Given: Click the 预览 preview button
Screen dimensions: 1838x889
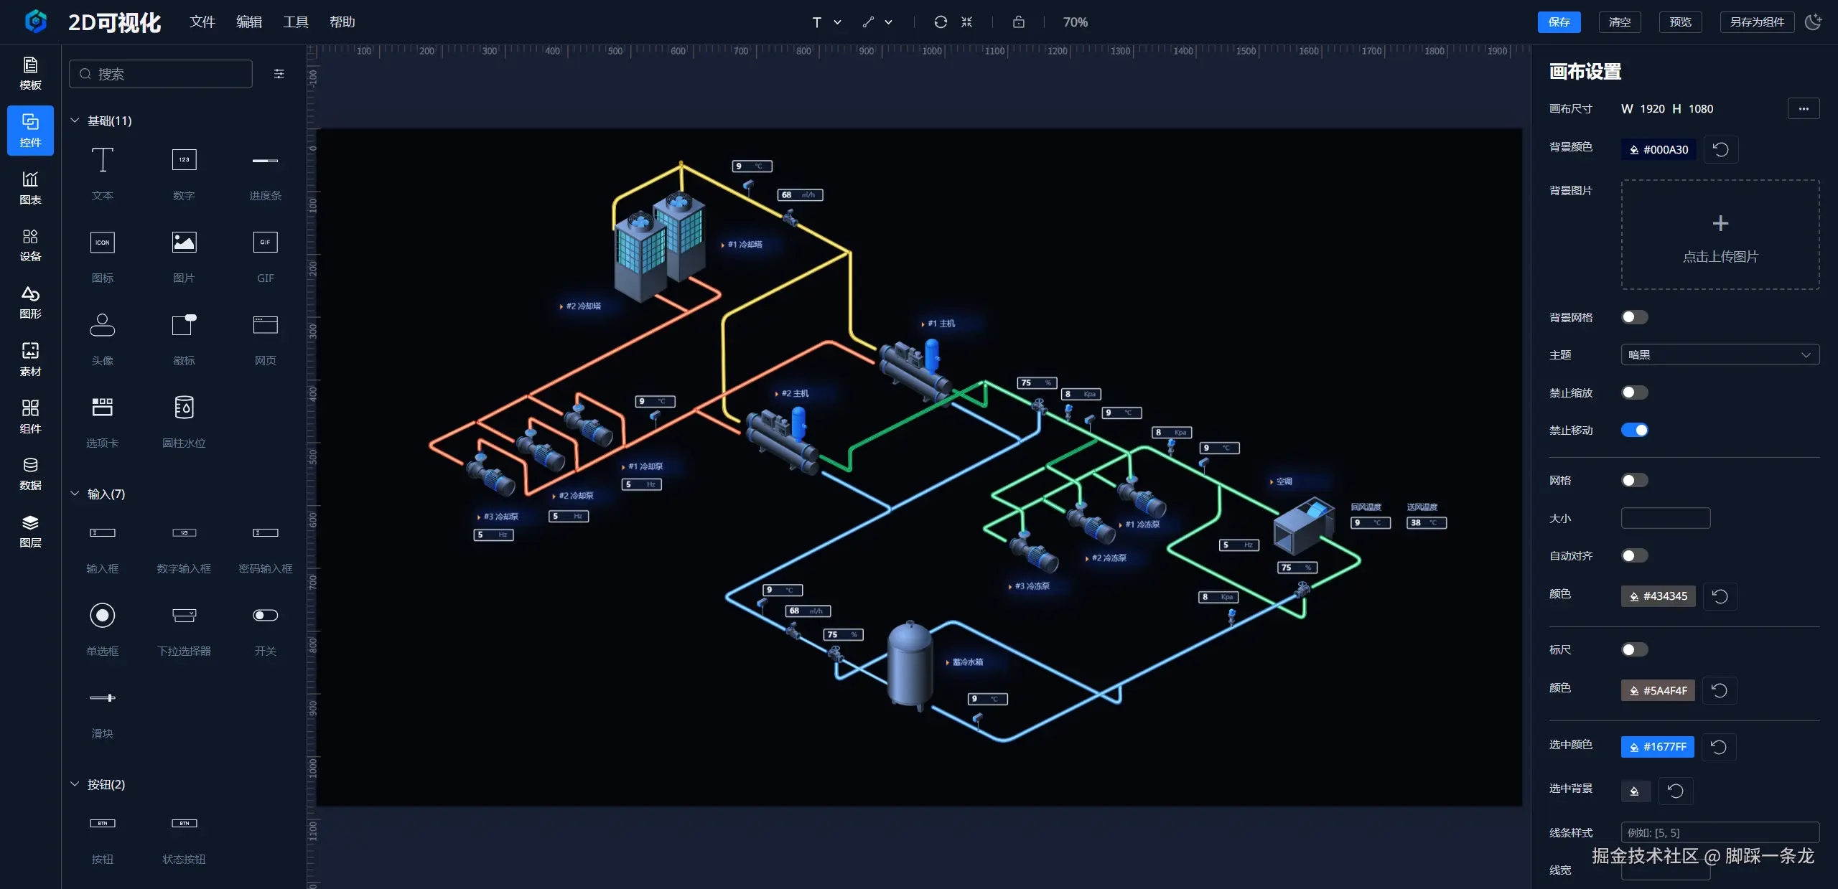Looking at the screenshot, I should (1680, 22).
